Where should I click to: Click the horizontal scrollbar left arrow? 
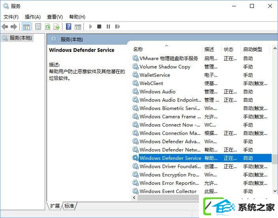[134, 197]
